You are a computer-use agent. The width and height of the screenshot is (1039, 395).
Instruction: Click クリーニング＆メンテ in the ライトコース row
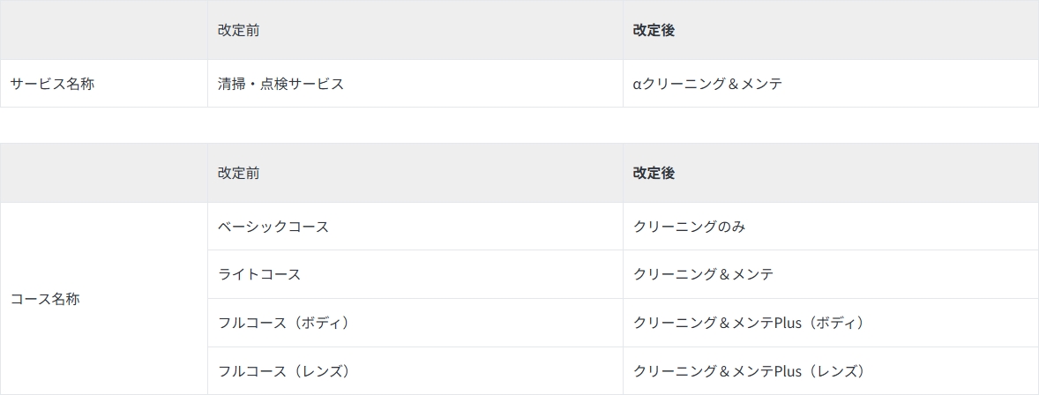[703, 274]
